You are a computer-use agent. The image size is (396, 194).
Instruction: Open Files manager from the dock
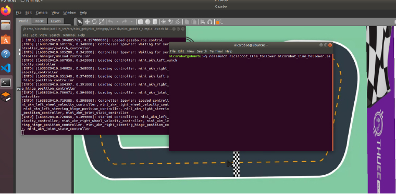click(6, 25)
